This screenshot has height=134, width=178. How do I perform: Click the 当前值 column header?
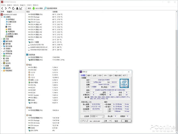click(x=55, y=12)
